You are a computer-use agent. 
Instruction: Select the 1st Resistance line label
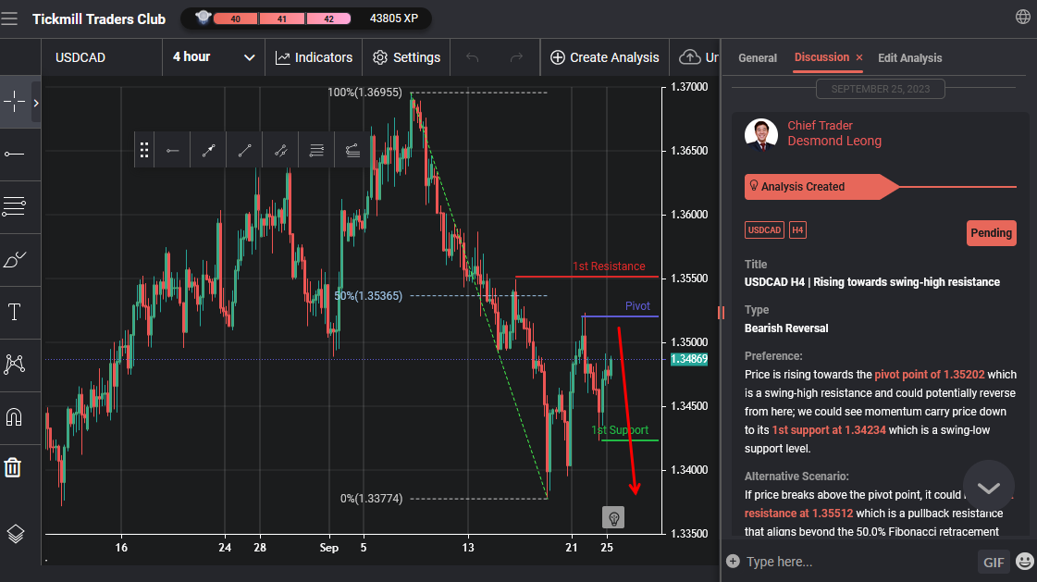[609, 266]
